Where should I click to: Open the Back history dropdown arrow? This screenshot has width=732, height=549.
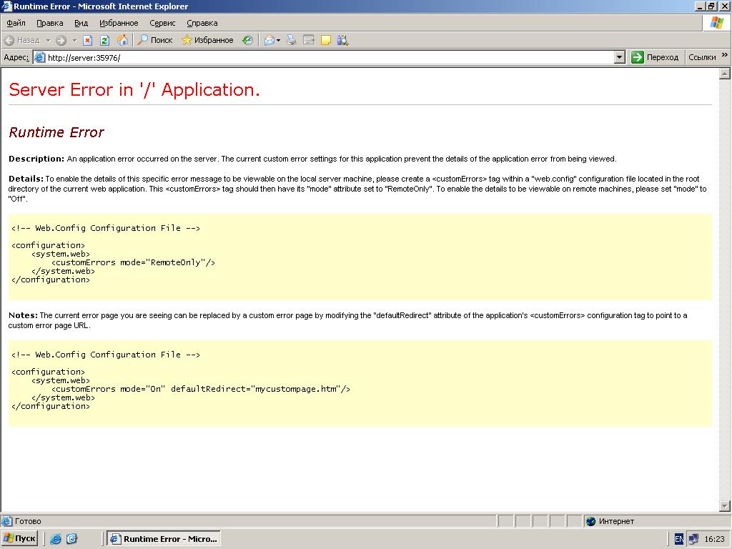[48, 40]
